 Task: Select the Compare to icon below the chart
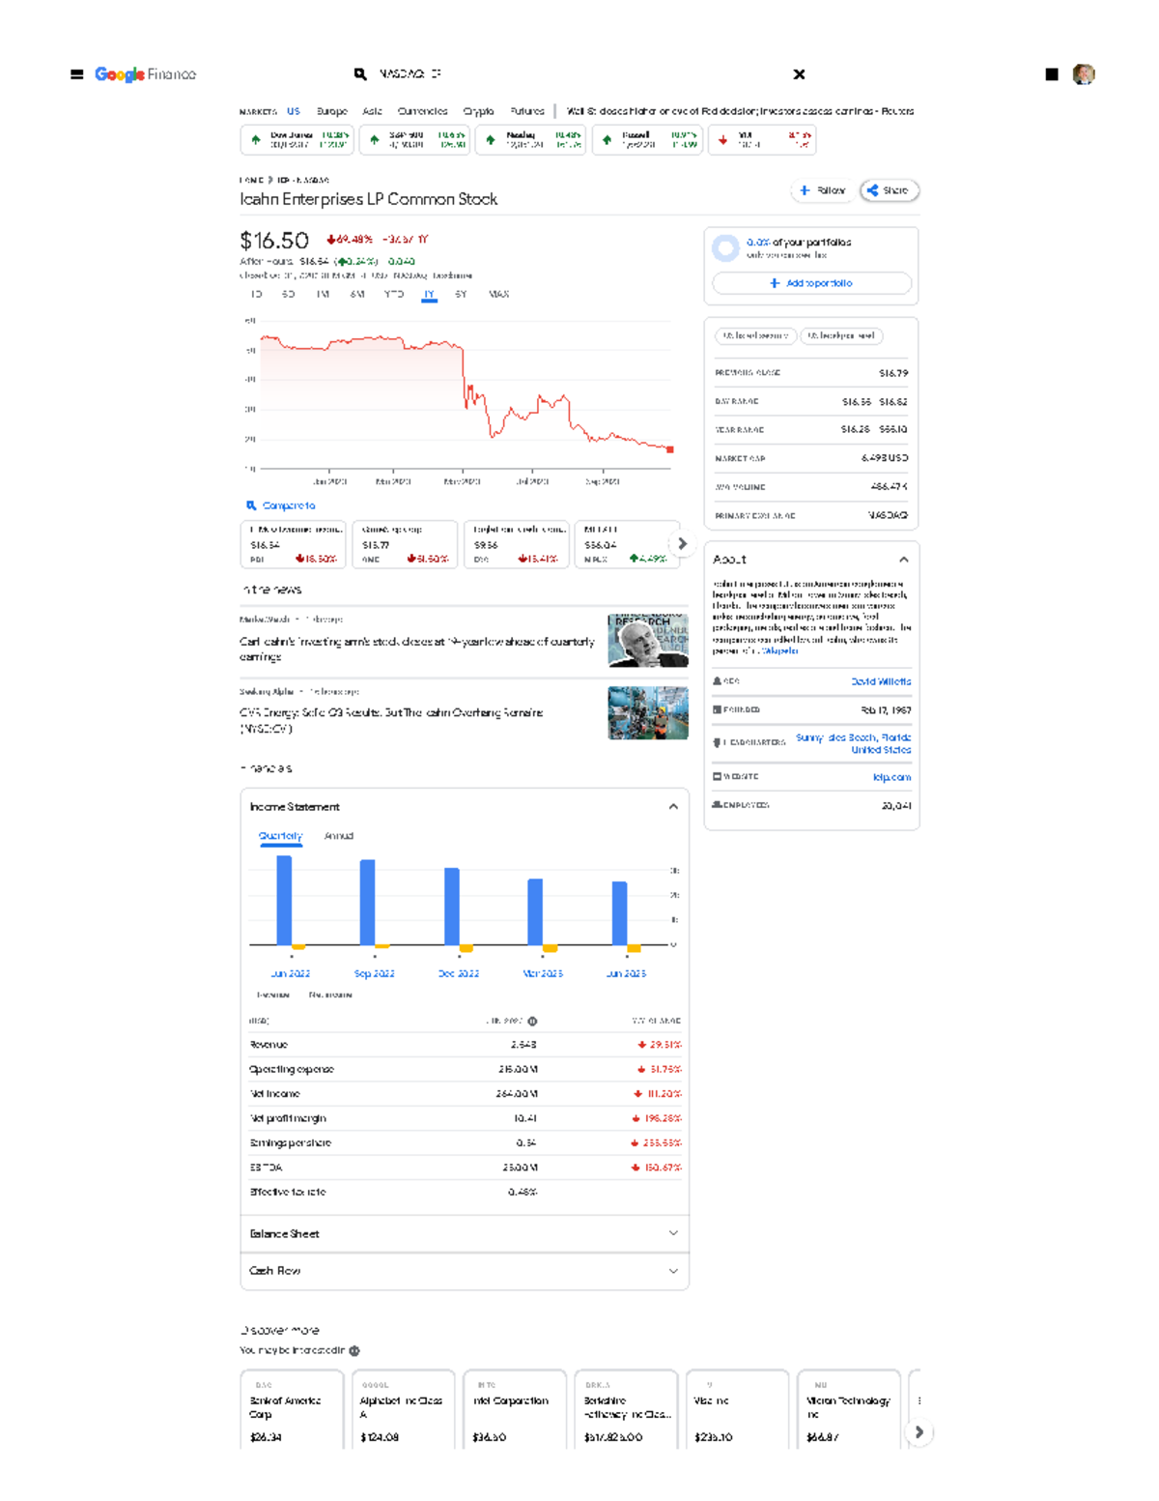coord(252,505)
